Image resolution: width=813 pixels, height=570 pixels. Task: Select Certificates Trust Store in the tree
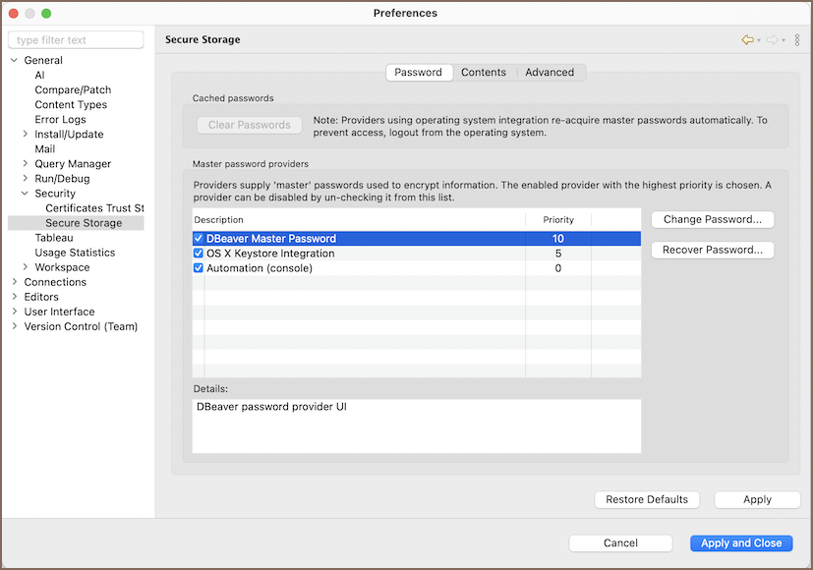94,208
